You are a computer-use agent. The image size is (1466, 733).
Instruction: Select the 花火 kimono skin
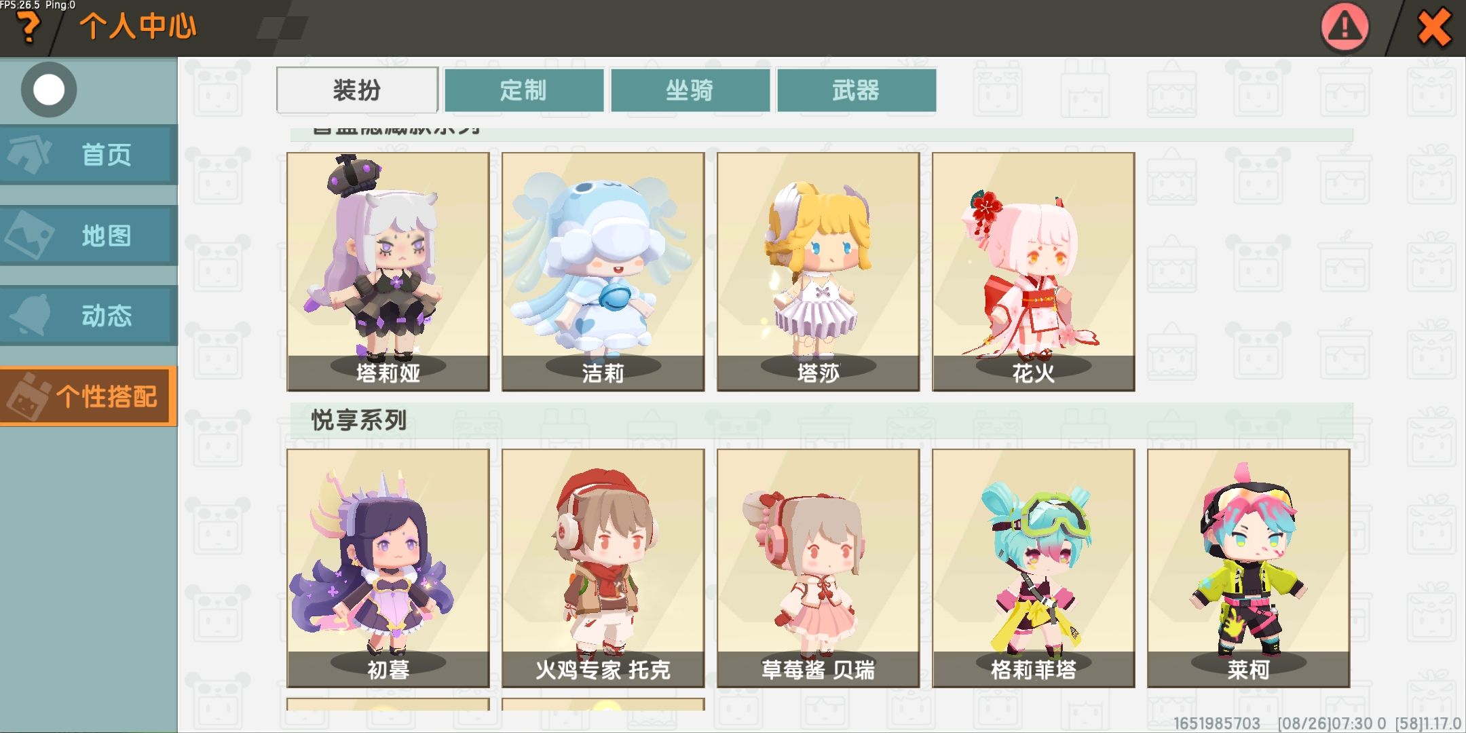(x=1034, y=271)
